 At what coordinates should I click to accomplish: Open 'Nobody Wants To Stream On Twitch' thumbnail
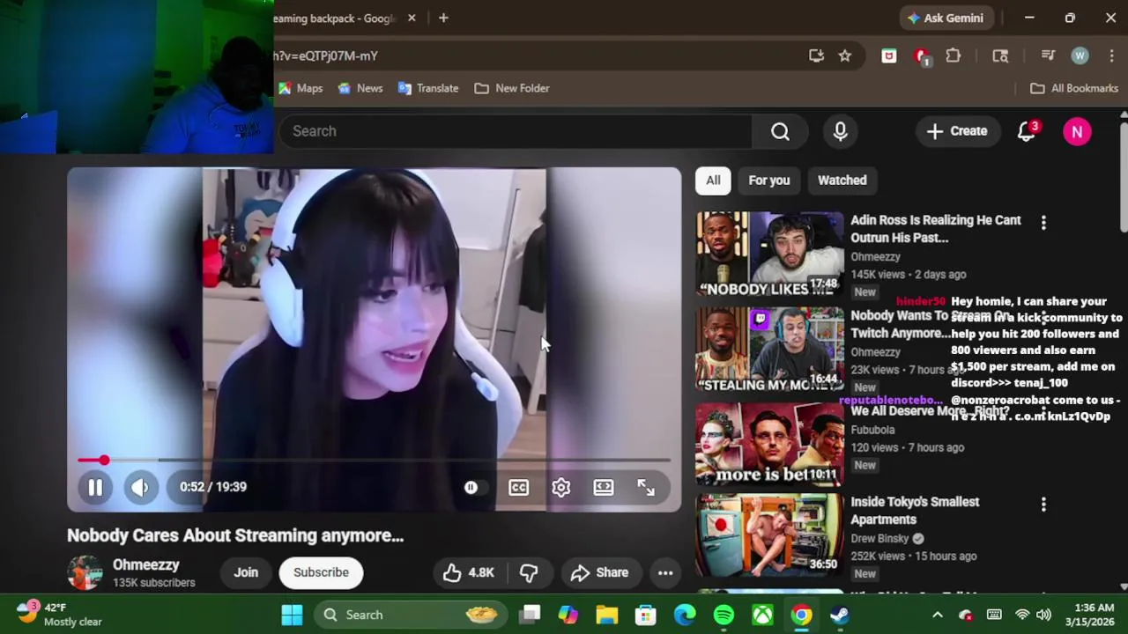[x=769, y=349]
